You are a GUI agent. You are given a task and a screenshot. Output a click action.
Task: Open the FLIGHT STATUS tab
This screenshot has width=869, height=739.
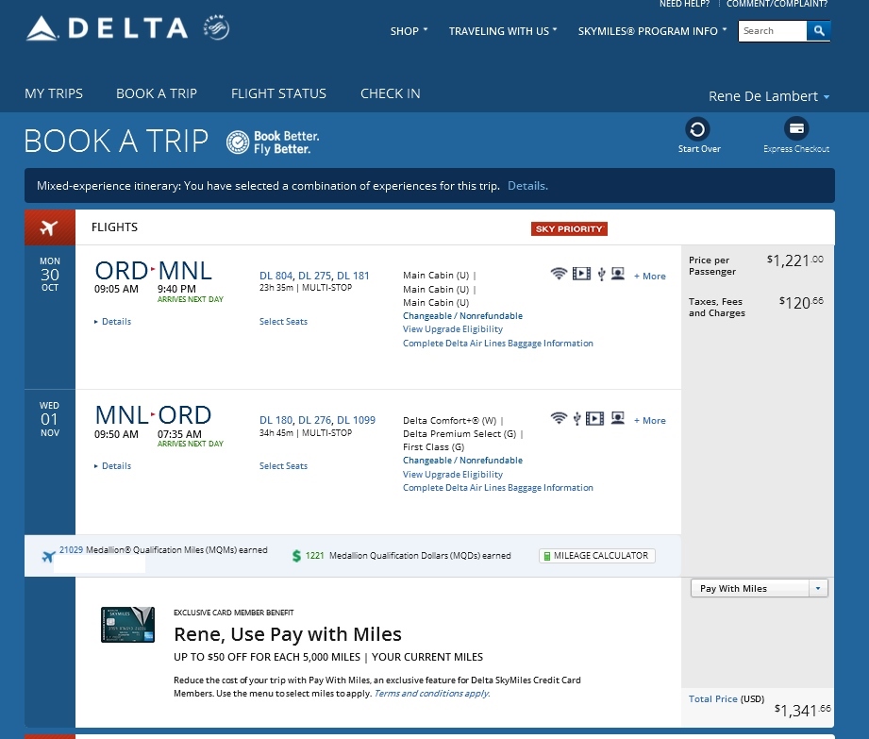[278, 93]
